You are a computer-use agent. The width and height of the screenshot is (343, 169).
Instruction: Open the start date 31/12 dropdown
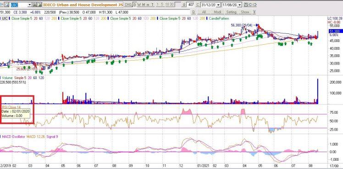pyautogui.click(x=219, y=5)
